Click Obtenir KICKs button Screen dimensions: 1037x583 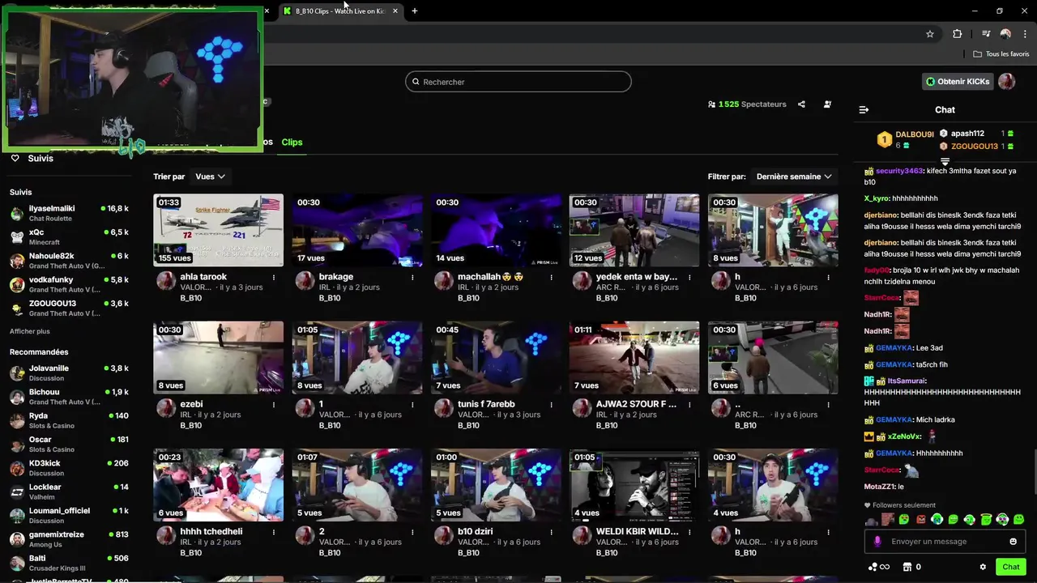coord(958,82)
